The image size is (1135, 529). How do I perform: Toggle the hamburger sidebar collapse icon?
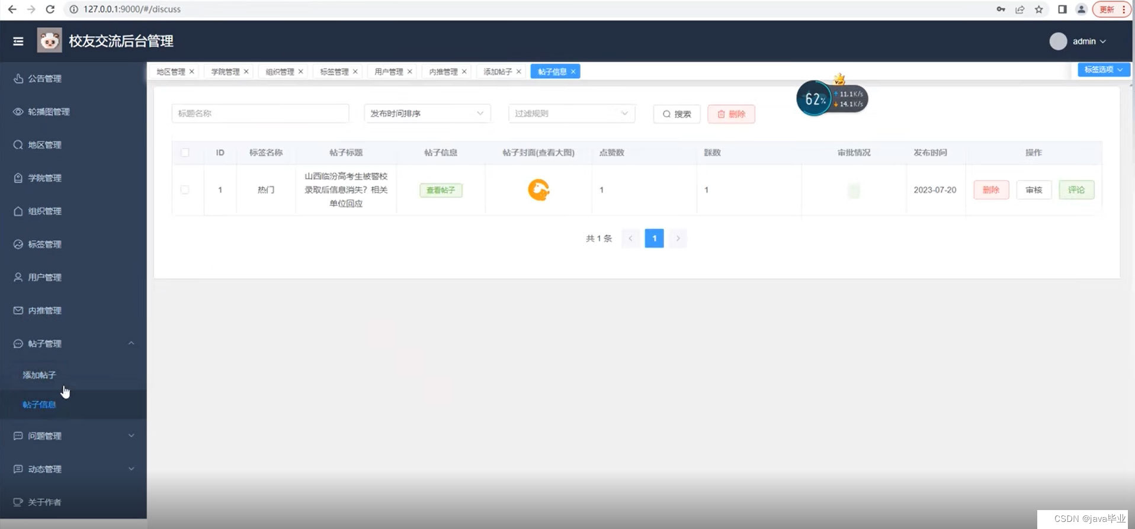tap(18, 41)
